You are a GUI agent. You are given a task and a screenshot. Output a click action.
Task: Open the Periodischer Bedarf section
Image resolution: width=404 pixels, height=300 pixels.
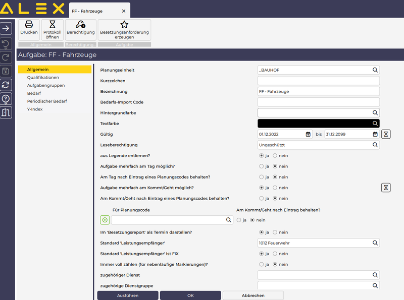[x=47, y=101]
